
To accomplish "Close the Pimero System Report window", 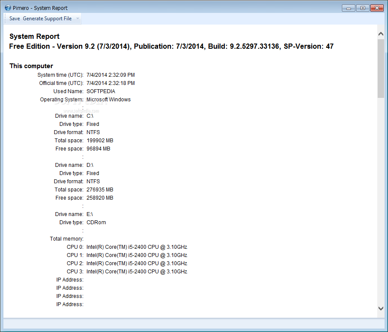I will point(377,8).
